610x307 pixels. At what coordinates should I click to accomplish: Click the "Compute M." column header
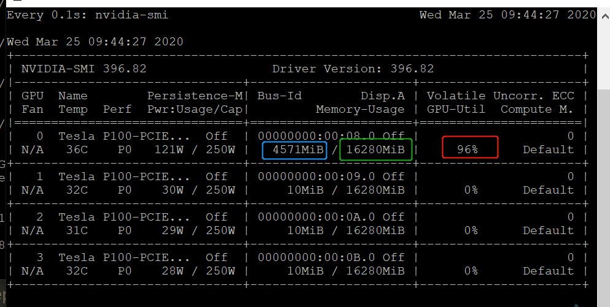(x=537, y=110)
